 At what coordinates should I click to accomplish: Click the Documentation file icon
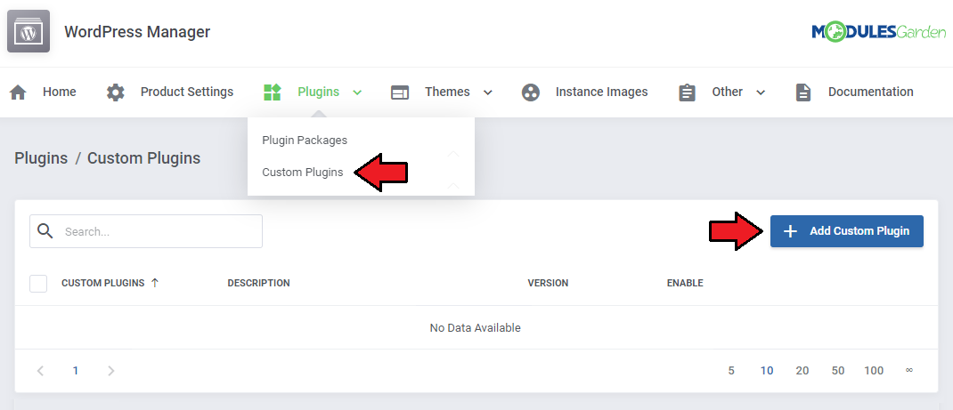tap(803, 92)
